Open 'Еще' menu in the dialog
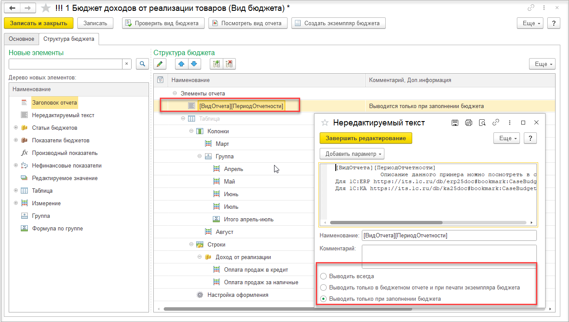This screenshot has height=322, width=569. click(x=506, y=138)
